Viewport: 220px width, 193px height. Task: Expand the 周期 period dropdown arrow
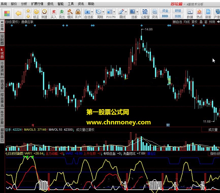103,12
